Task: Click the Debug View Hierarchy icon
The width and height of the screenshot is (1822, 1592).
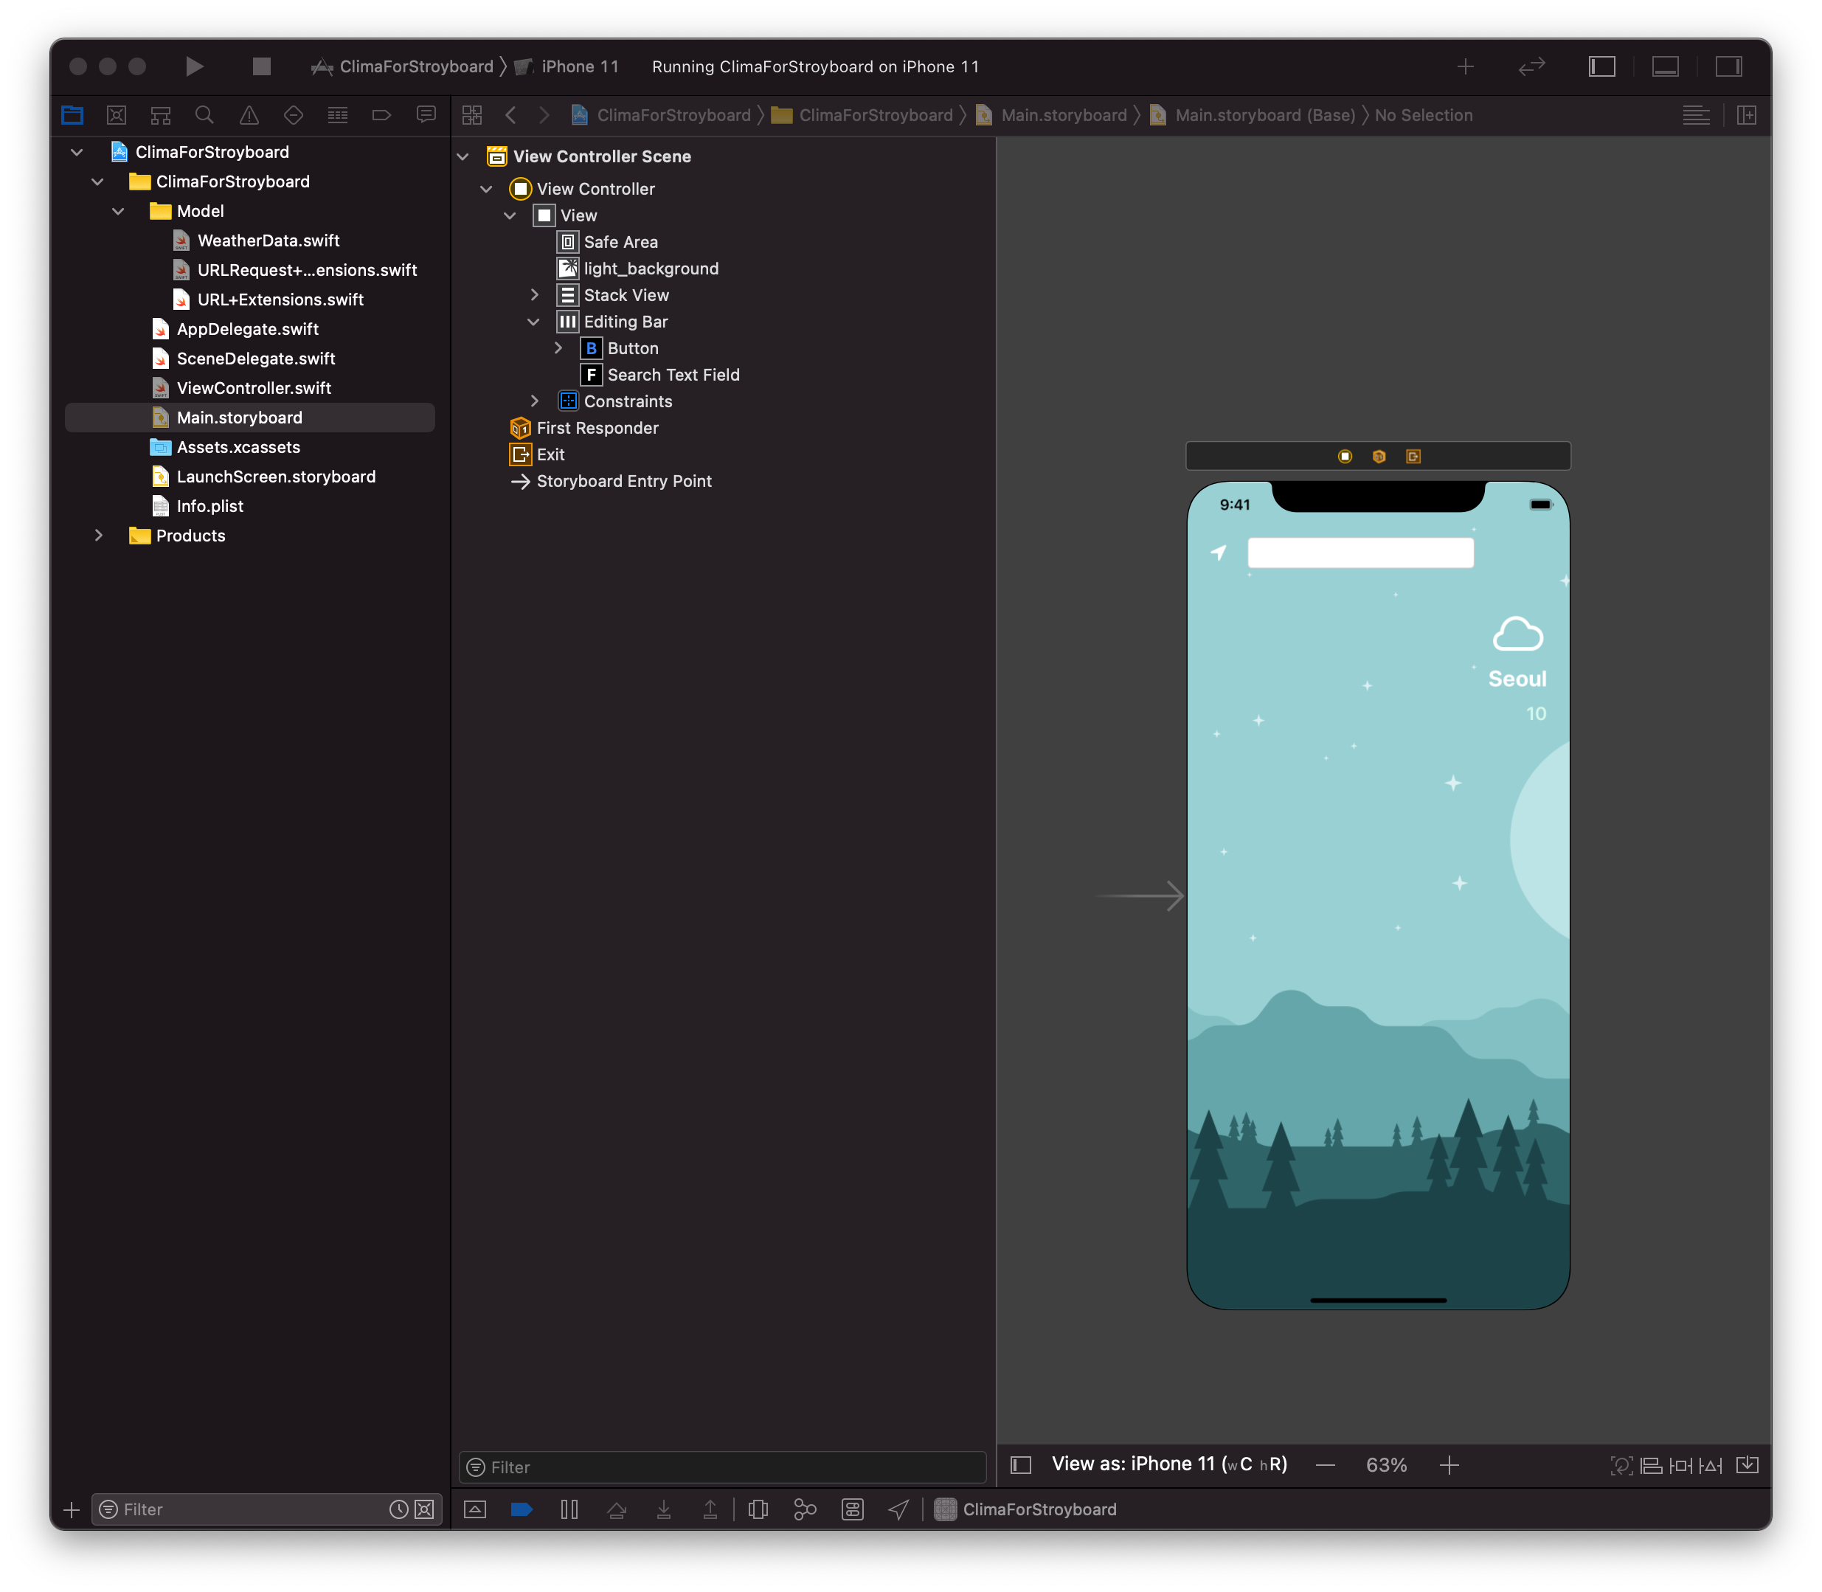Action: [758, 1509]
